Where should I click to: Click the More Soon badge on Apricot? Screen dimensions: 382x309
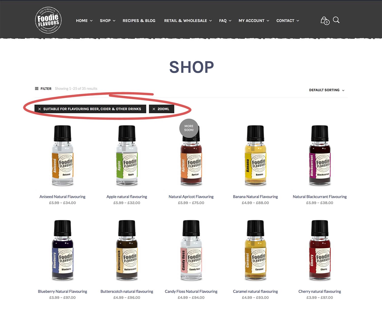189,128
